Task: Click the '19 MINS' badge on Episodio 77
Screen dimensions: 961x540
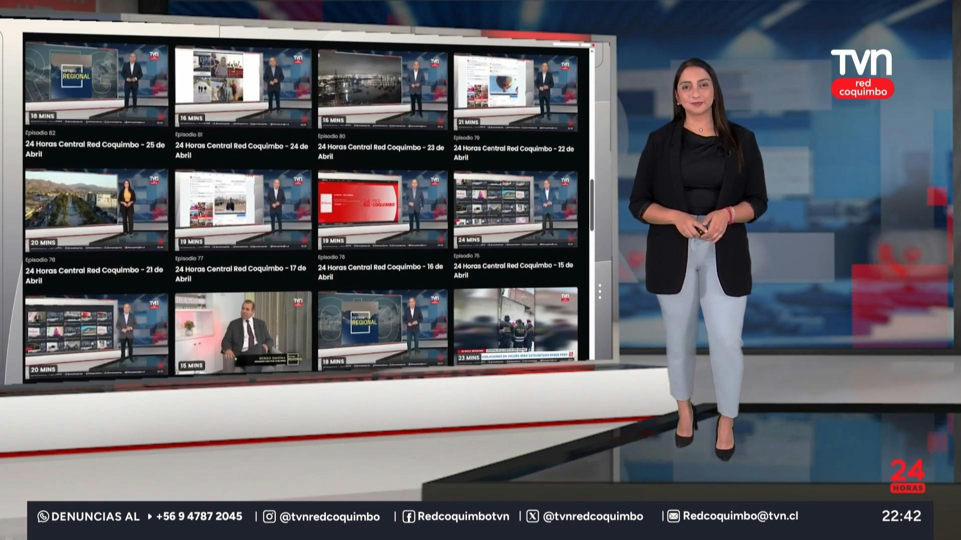Action: tap(192, 242)
